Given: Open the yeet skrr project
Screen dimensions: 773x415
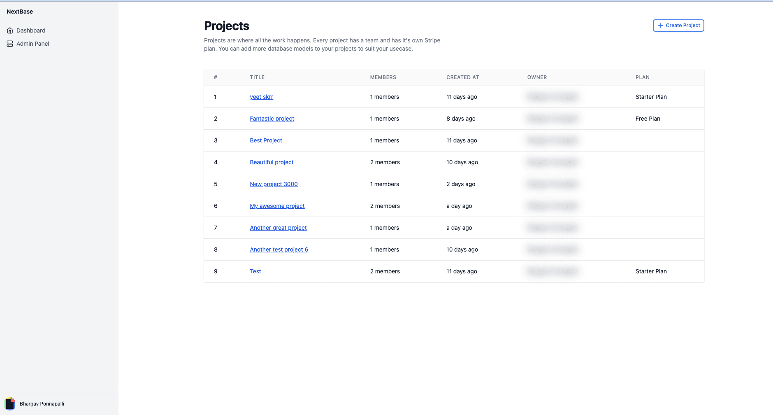Looking at the screenshot, I should tap(262, 97).
